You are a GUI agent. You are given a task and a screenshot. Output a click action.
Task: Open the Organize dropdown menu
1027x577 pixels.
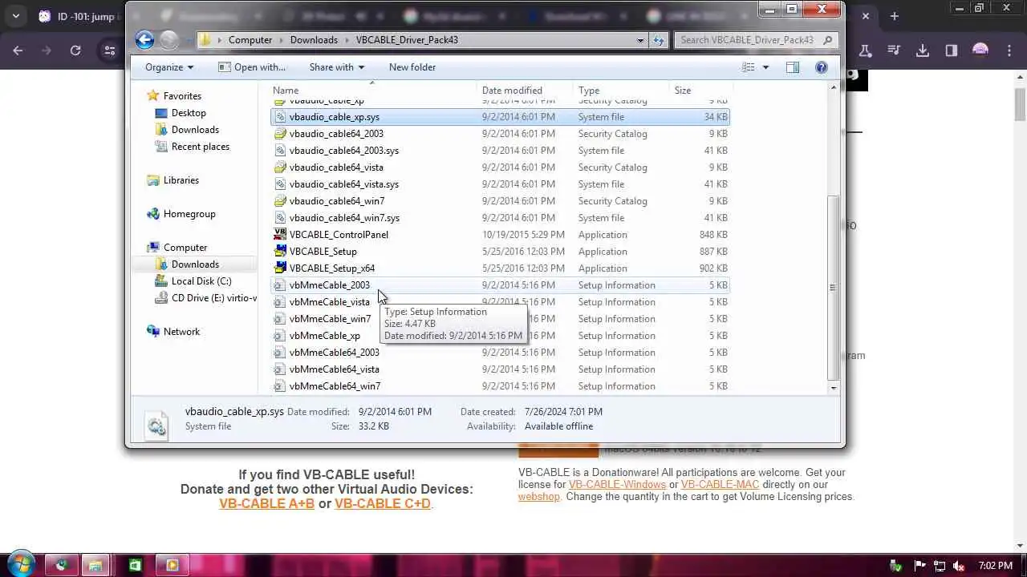(x=169, y=67)
